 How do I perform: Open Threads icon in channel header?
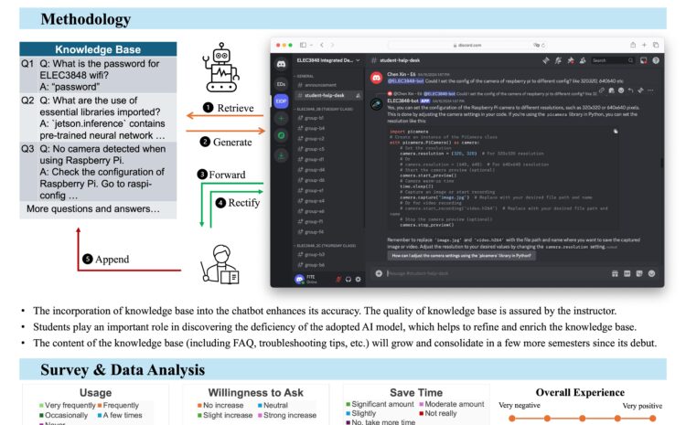[x=545, y=60]
